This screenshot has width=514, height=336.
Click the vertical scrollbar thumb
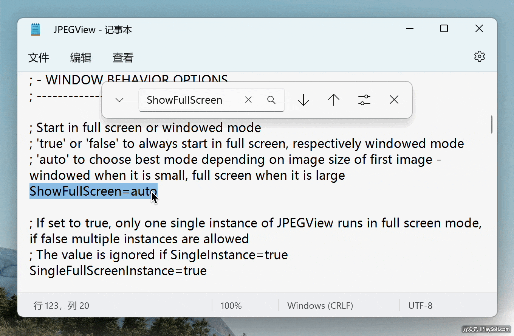coord(491,124)
